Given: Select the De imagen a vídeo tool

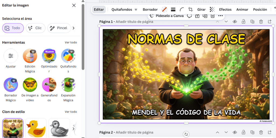Looking at the screenshot, I should pos(30,85).
